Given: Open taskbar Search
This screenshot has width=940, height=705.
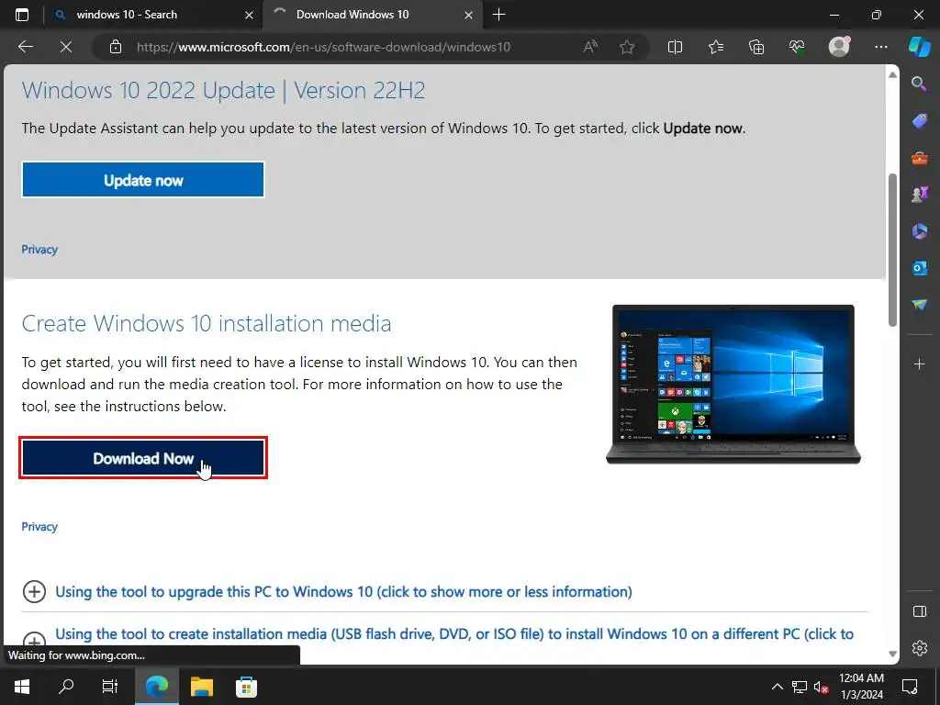Looking at the screenshot, I should (x=66, y=686).
